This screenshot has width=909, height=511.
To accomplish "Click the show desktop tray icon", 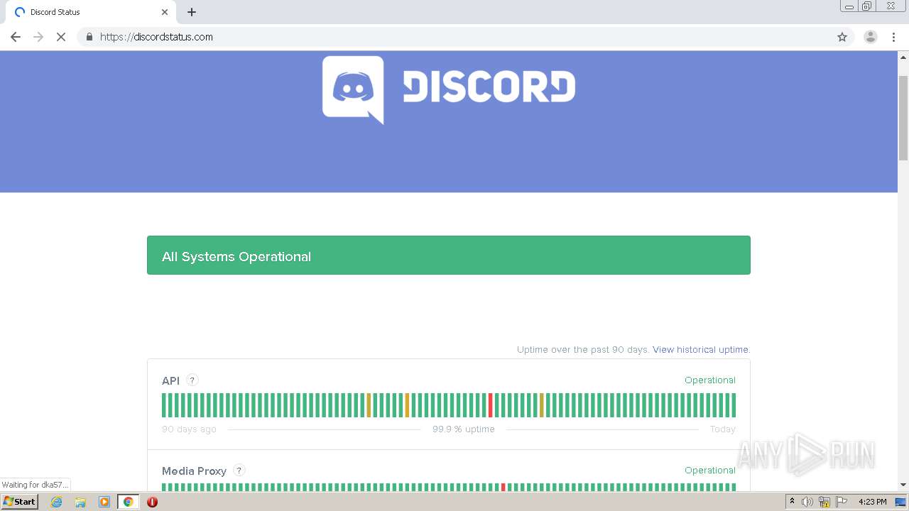I will (x=900, y=502).
